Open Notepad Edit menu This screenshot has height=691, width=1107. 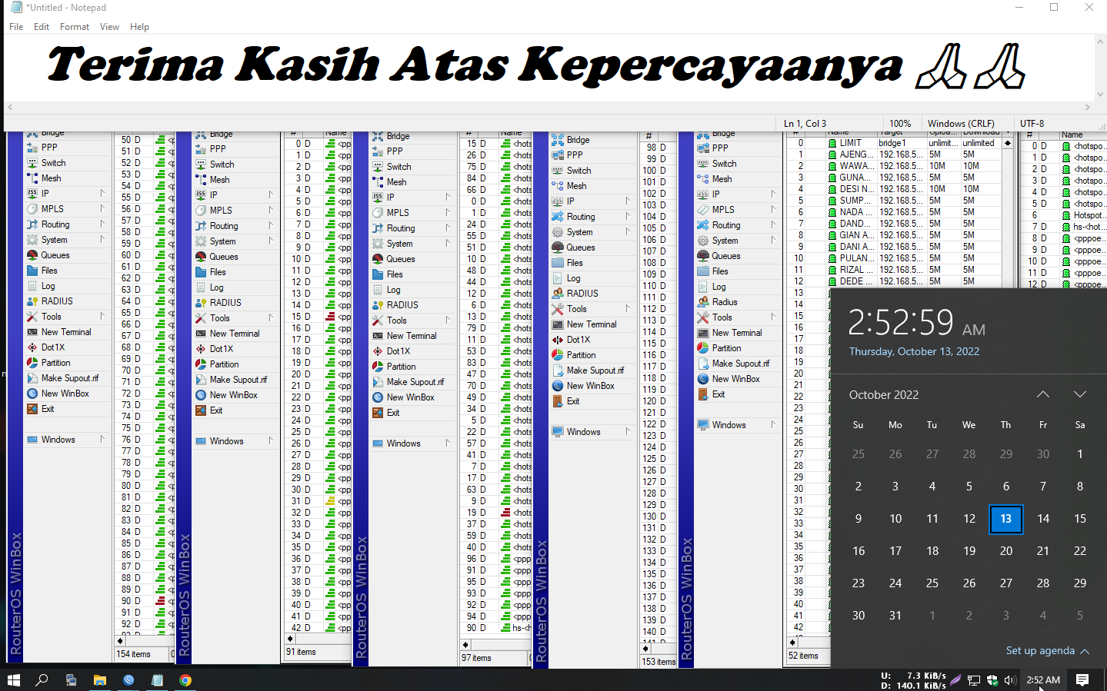click(x=42, y=27)
